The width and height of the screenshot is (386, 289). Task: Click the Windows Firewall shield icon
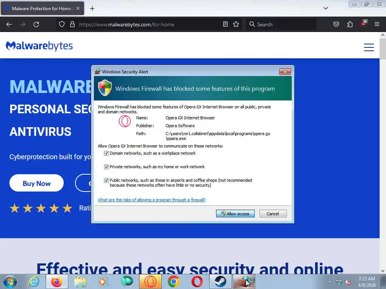point(105,88)
